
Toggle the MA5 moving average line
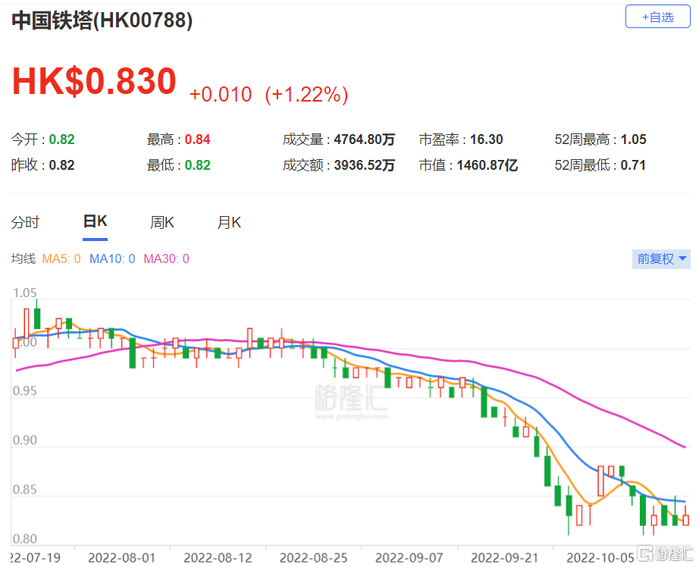61,259
